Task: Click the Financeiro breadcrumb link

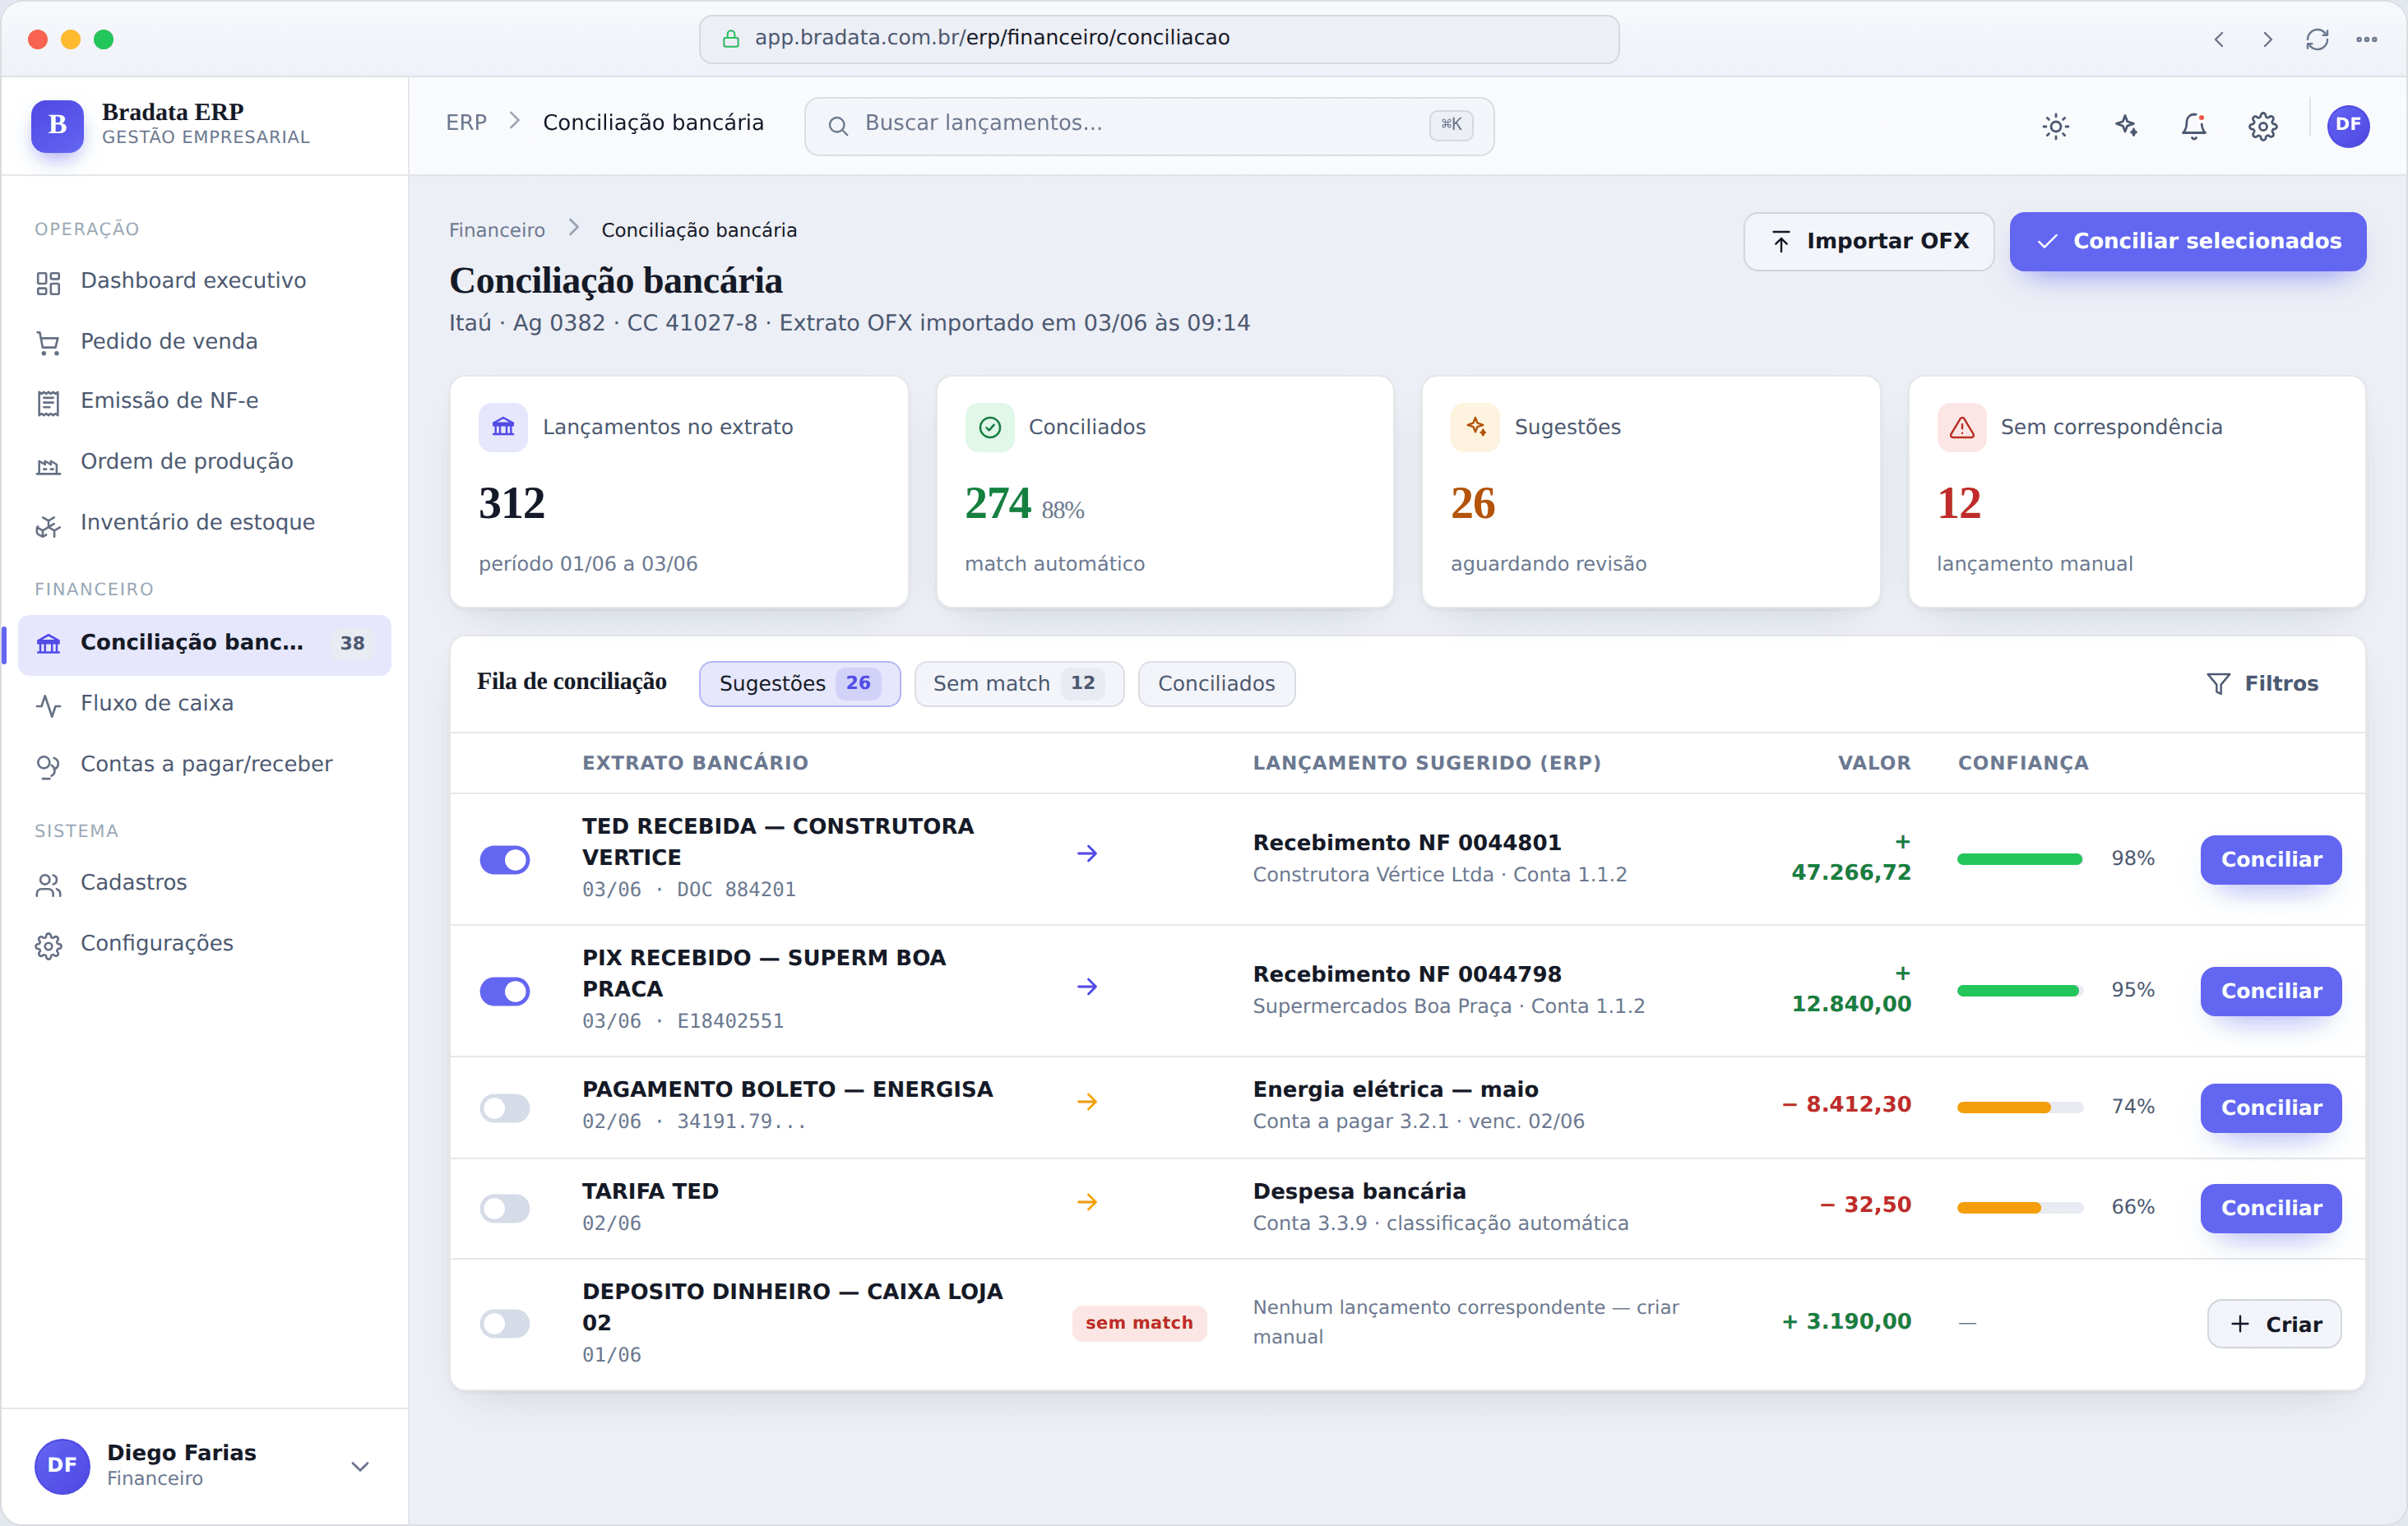Action: click(497, 231)
